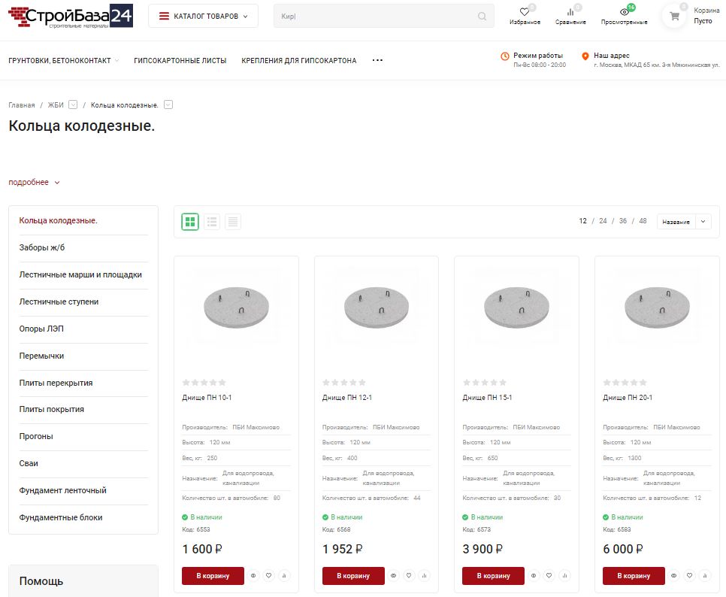Open Днище ПН 12-1 product title

point(346,398)
